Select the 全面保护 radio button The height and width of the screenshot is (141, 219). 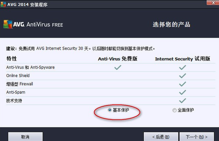174,110
